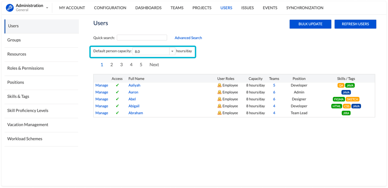This screenshot has height=188, width=388.
Task: Go to the Synchronization menu item
Action: click(305, 8)
